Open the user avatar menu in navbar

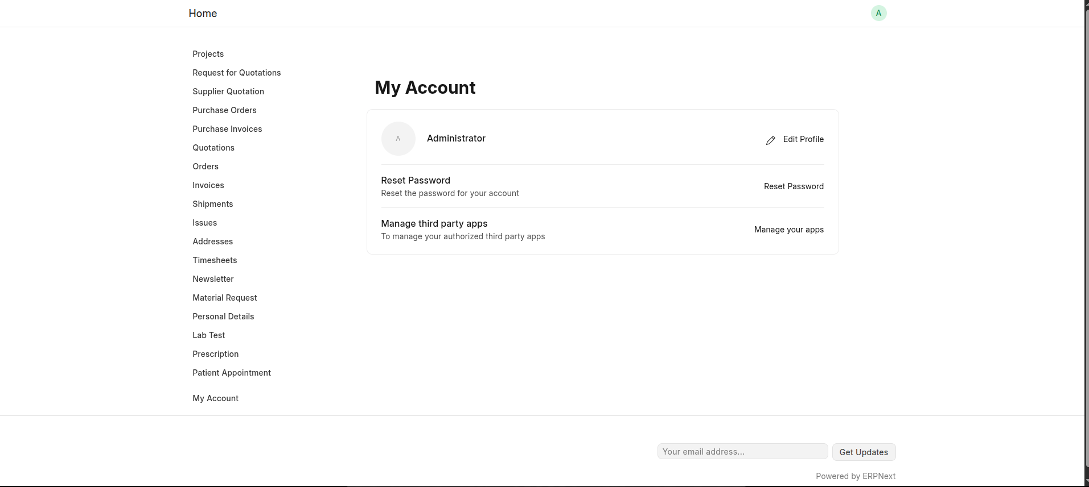pos(878,13)
